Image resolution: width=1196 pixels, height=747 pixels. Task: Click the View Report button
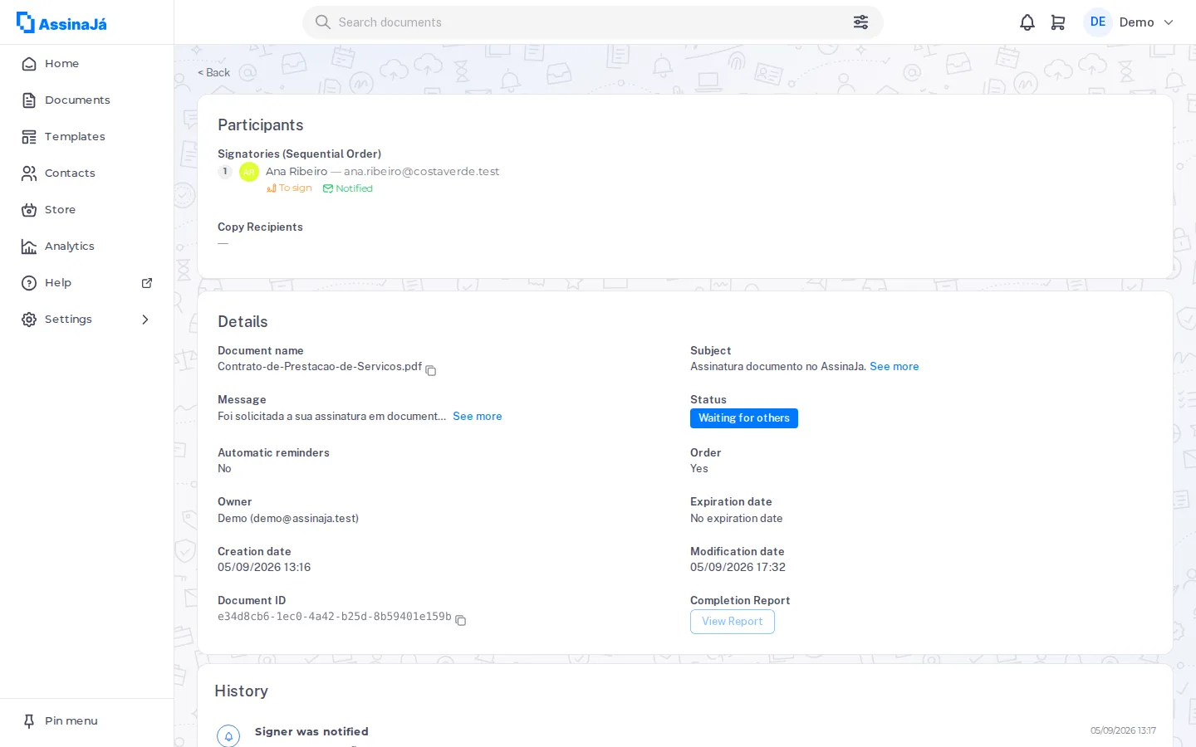[x=733, y=622]
